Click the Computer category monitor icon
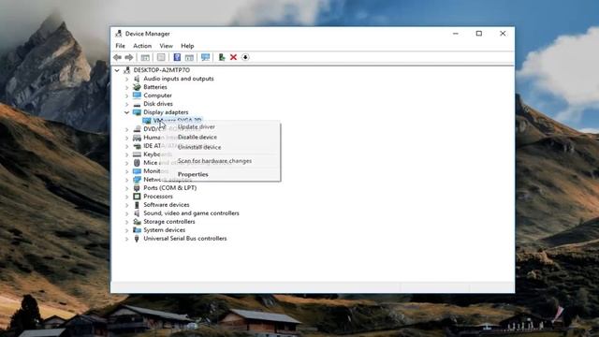The image size is (599, 337). pyautogui.click(x=137, y=95)
